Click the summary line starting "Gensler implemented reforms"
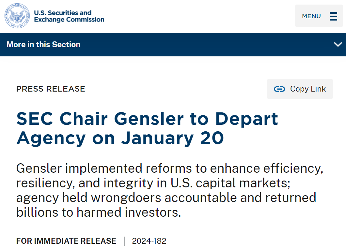 pos(169,168)
